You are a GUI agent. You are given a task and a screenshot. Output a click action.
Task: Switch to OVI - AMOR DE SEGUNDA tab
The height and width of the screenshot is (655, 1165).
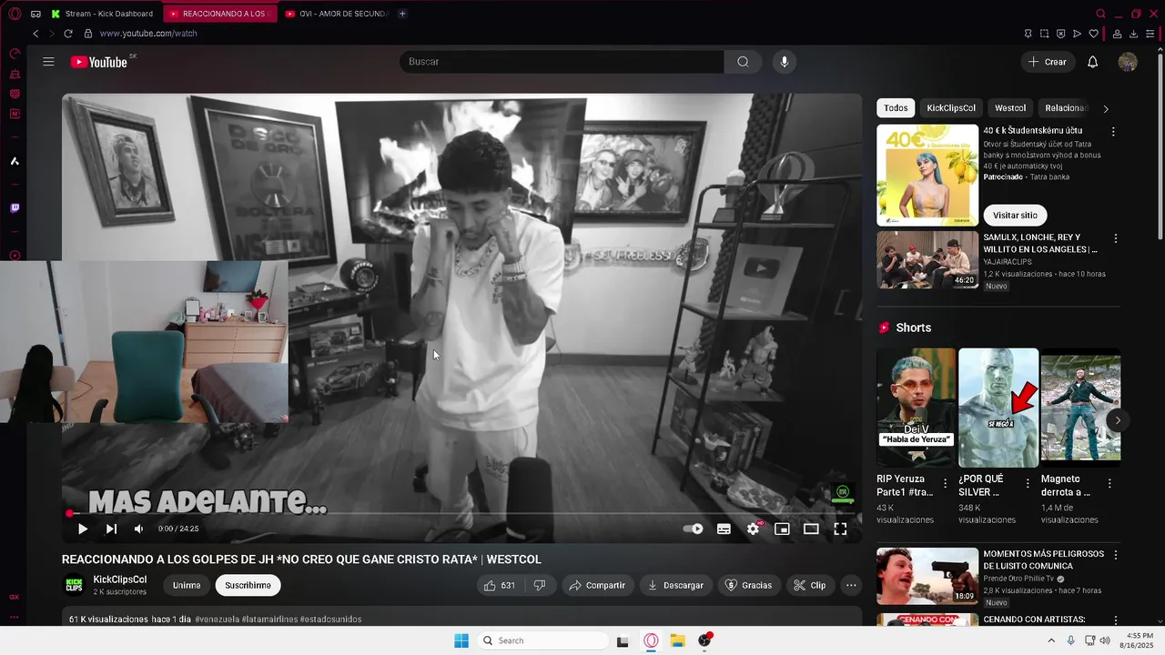(336, 14)
